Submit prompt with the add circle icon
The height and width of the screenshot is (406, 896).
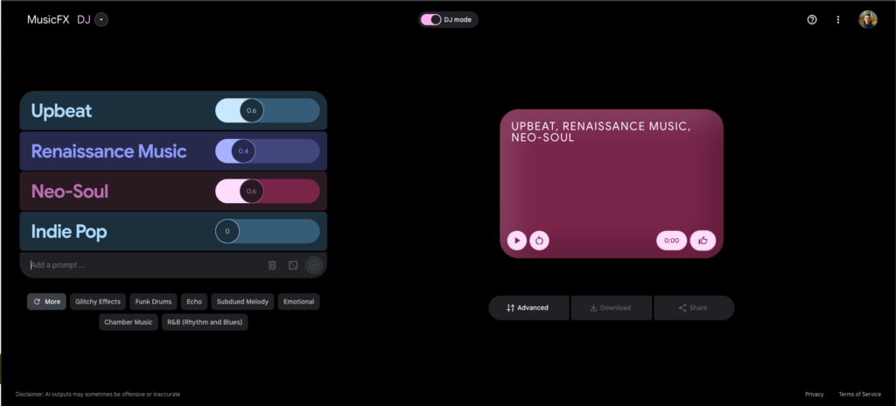pyautogui.click(x=314, y=265)
